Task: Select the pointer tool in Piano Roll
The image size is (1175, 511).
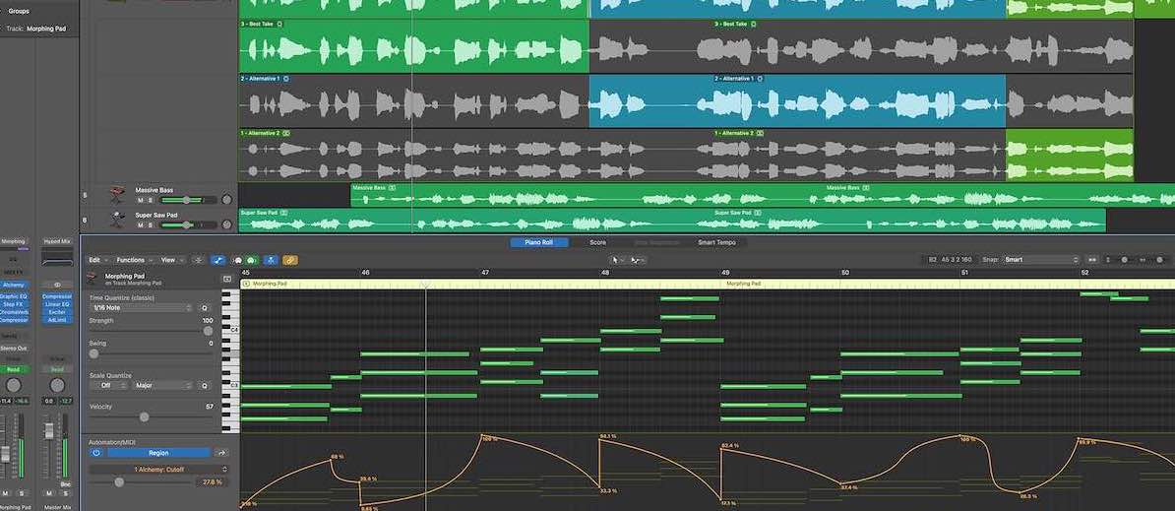Action: pos(617,260)
